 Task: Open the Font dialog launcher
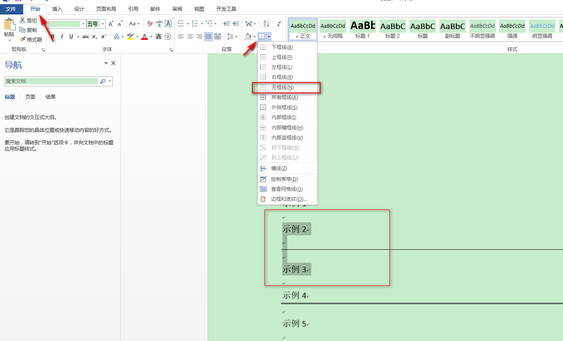tap(171, 50)
